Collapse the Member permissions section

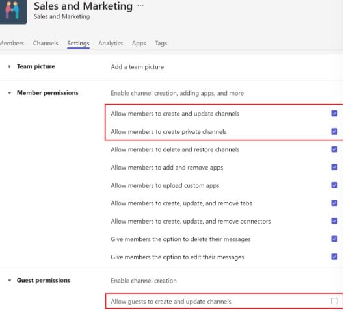[9, 93]
